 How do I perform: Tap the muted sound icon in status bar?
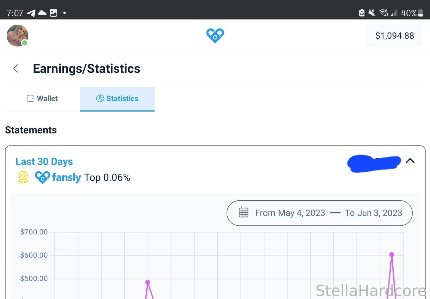[372, 13]
